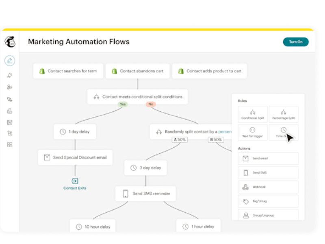Open Reports from the left sidebar menu
Viewport: 325px width, 244px height.
[x=10, y=111]
